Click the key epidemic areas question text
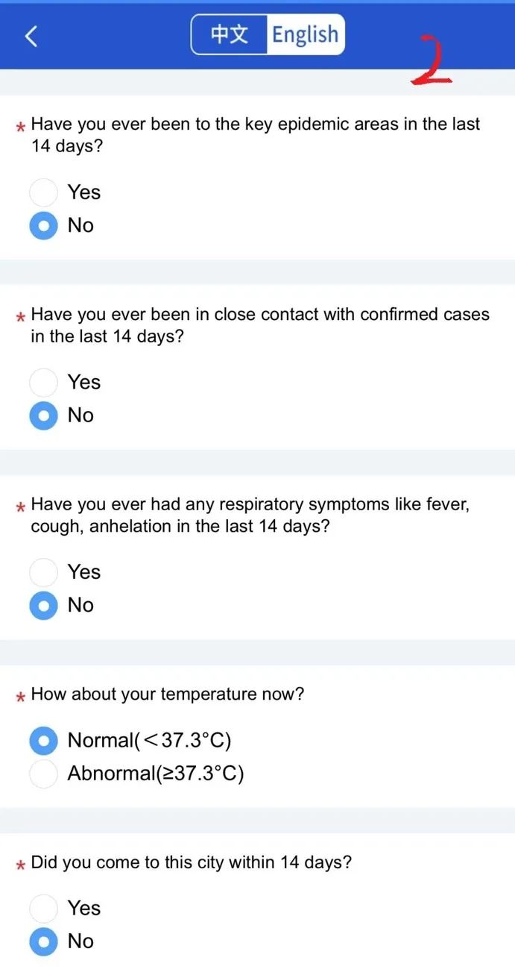The width and height of the screenshot is (515, 972). 256,135
